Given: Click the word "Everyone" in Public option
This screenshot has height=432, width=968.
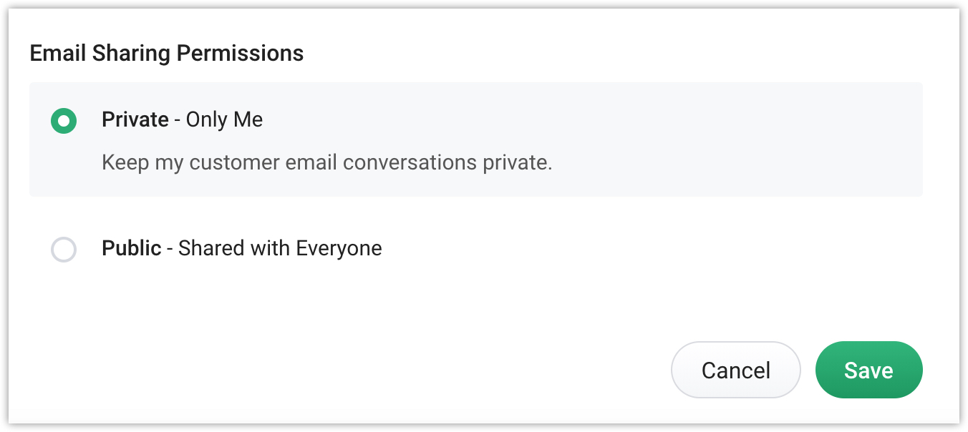Looking at the screenshot, I should tap(339, 248).
